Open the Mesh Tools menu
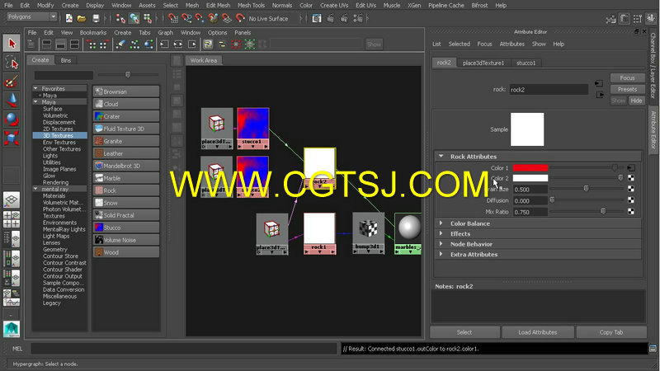 pos(251,5)
